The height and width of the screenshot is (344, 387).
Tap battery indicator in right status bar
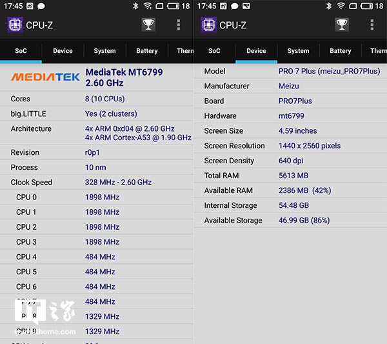(366, 6)
